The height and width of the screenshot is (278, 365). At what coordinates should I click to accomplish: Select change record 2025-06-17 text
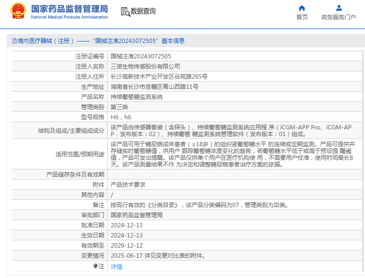coord(158,256)
